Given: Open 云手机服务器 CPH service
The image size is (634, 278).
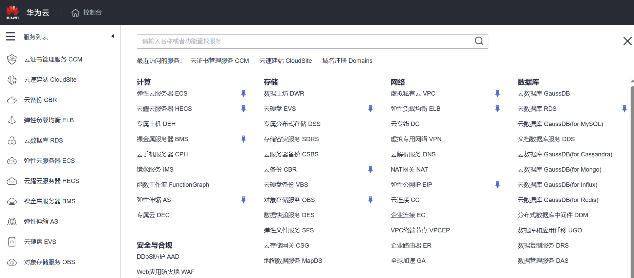Looking at the screenshot, I should point(162,154).
